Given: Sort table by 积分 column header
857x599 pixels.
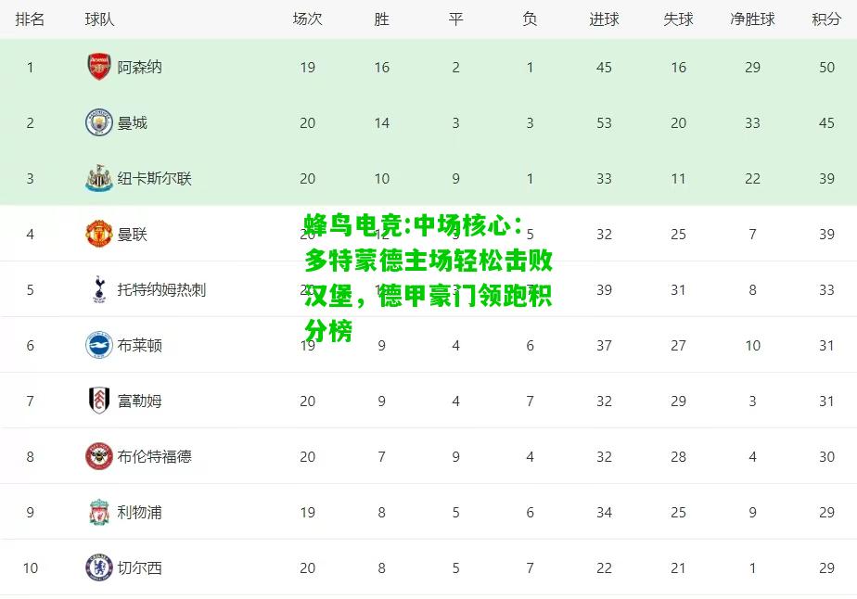Looking at the screenshot, I should click(x=826, y=19).
